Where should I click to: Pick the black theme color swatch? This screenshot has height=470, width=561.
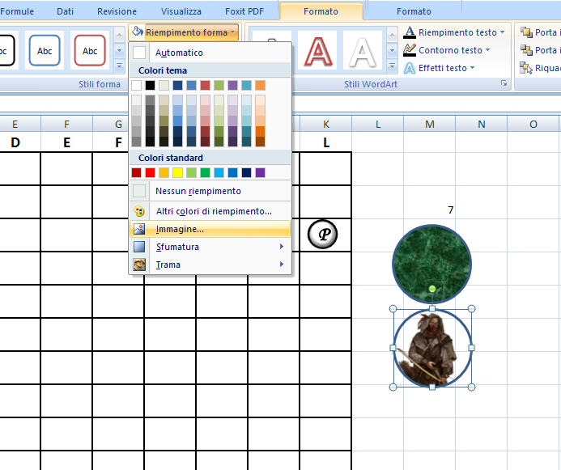(x=150, y=85)
